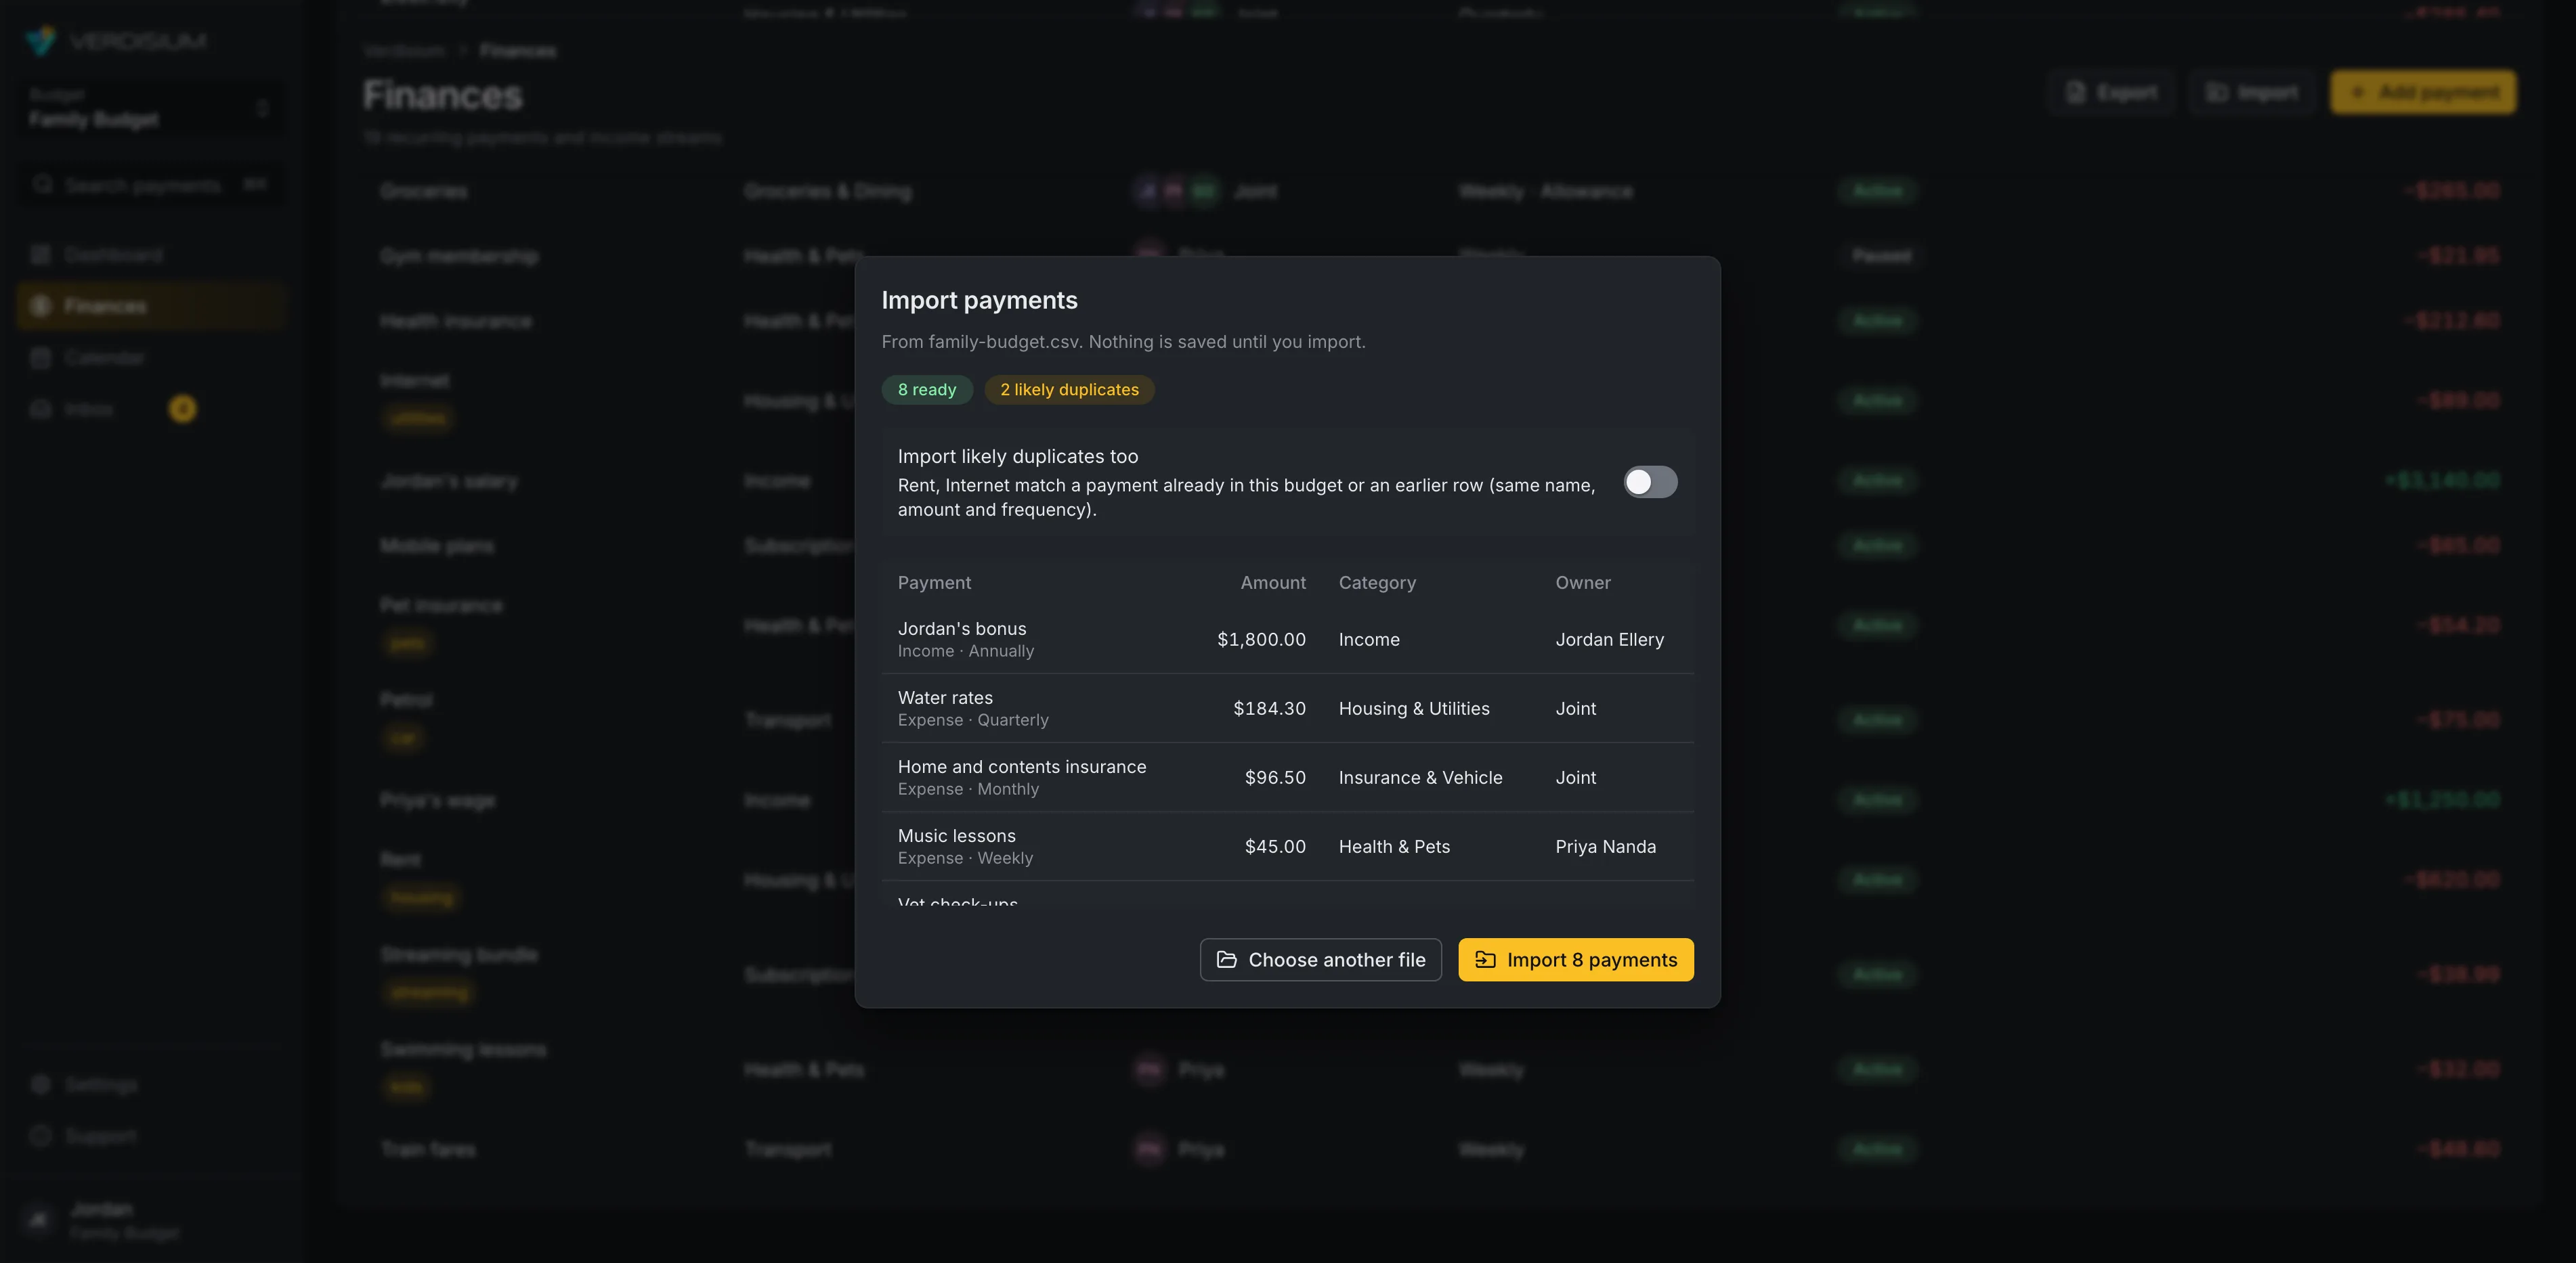
Task: Select the Music lessons row
Action: (x=1287, y=846)
